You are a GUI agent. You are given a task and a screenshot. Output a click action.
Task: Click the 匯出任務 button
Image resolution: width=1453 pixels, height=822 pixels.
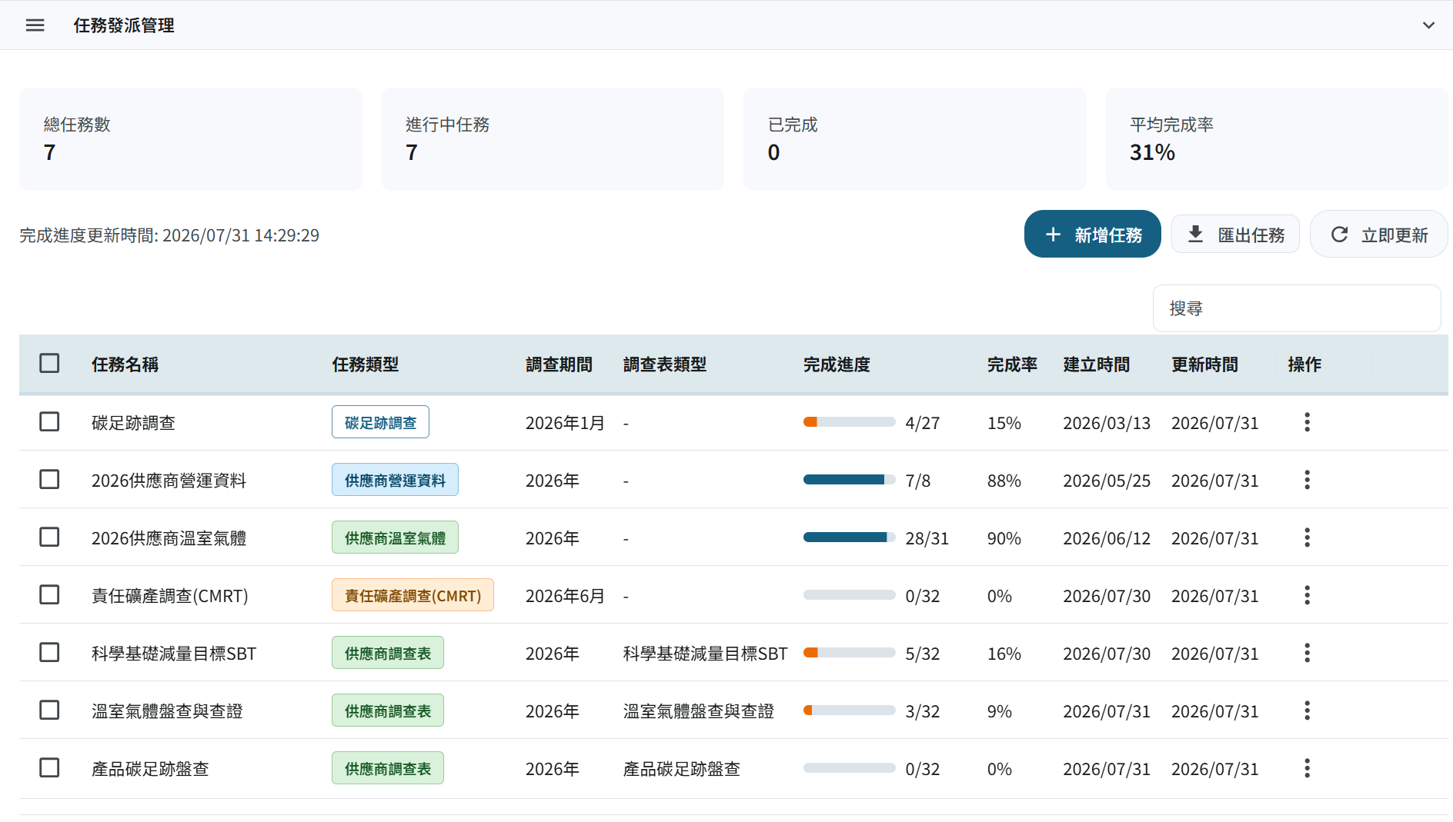[x=1235, y=234]
